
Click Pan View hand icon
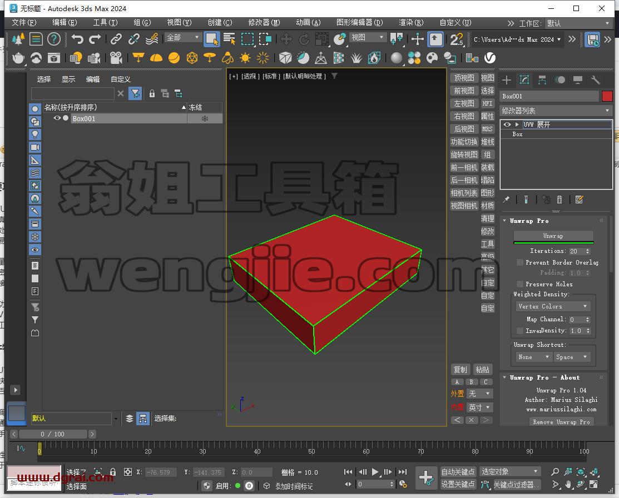(568, 484)
